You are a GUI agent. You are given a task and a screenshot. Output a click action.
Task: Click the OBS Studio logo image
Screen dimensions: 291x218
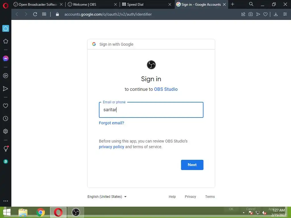pyautogui.click(x=151, y=65)
